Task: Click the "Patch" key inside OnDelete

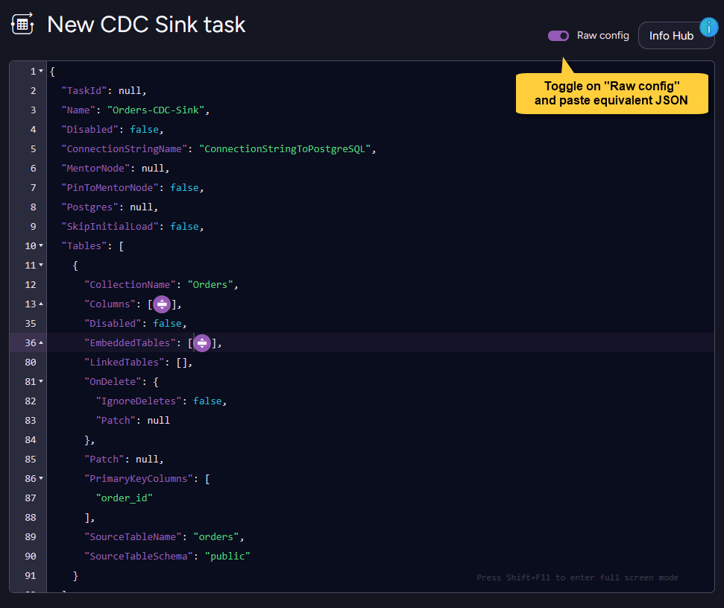Action: tap(116, 421)
